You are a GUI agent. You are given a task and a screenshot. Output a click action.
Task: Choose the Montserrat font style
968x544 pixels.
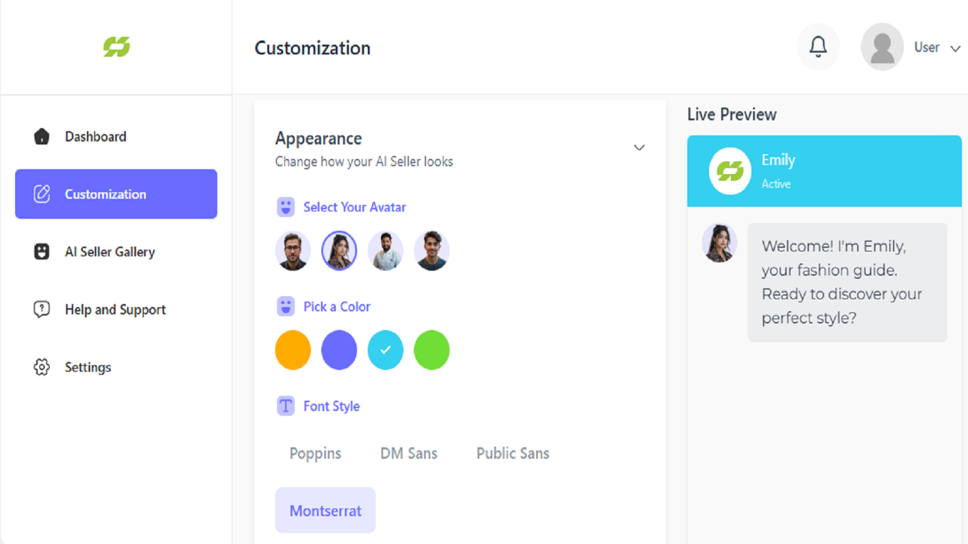click(x=325, y=510)
